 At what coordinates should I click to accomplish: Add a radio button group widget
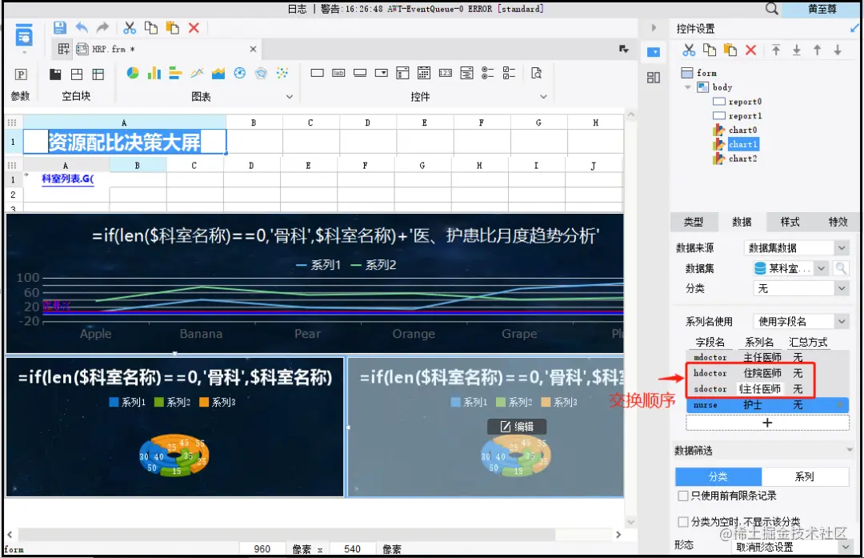click(x=488, y=73)
